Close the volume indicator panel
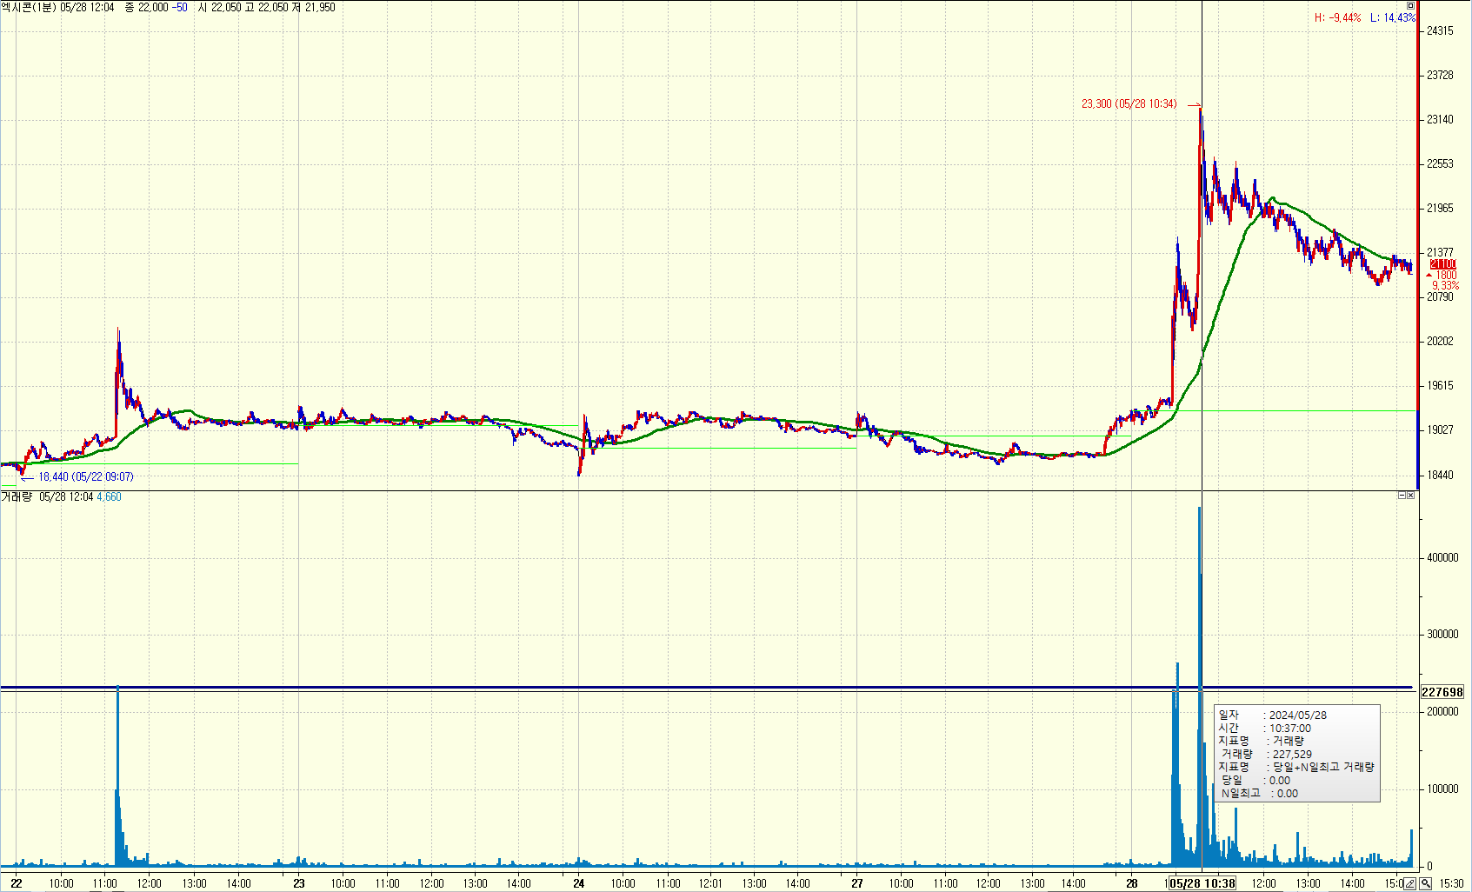1472x892 pixels. click(x=1411, y=496)
